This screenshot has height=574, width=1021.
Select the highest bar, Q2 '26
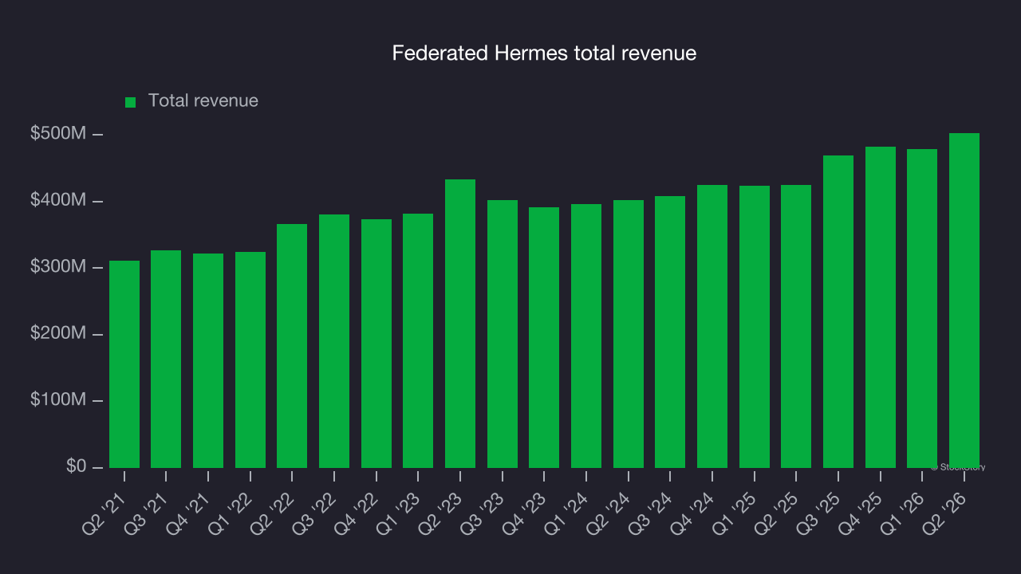coord(964,301)
